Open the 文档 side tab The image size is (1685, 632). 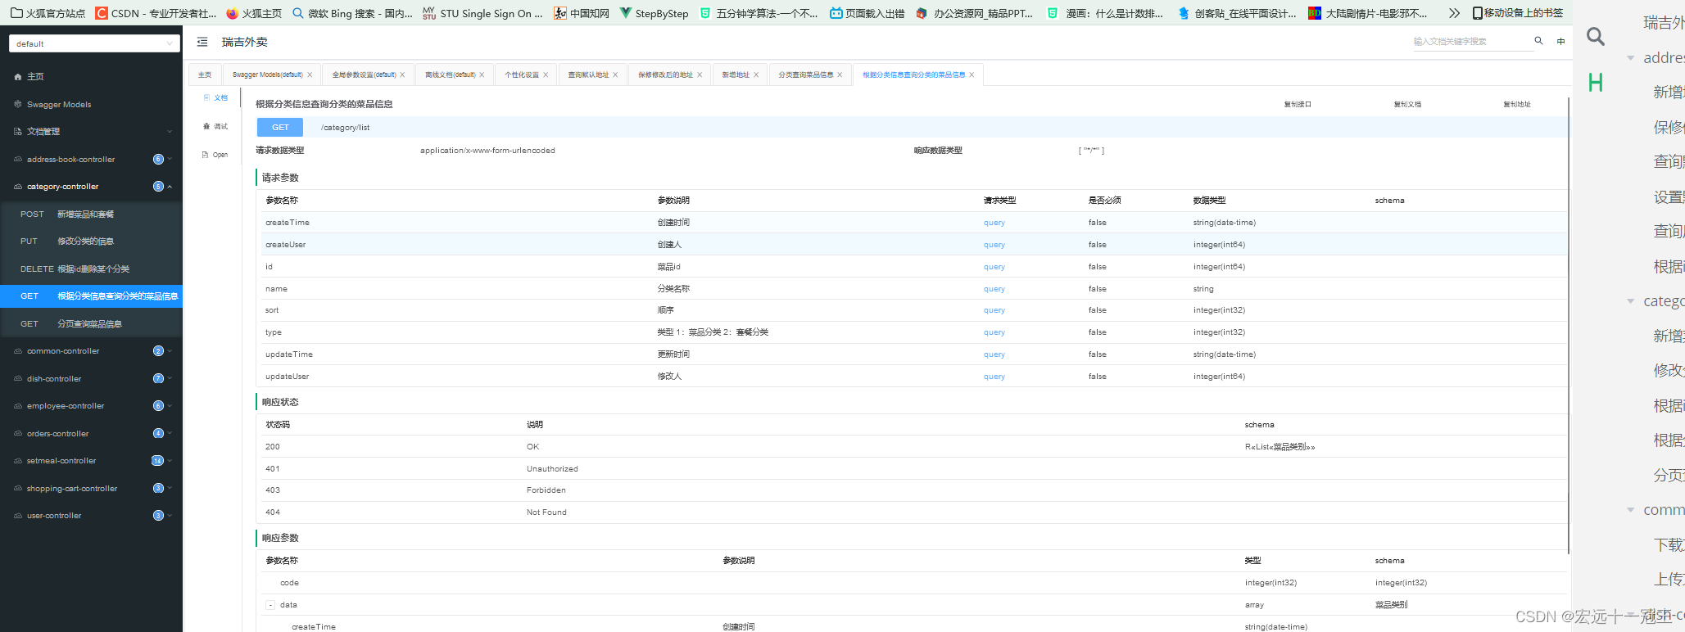[216, 98]
